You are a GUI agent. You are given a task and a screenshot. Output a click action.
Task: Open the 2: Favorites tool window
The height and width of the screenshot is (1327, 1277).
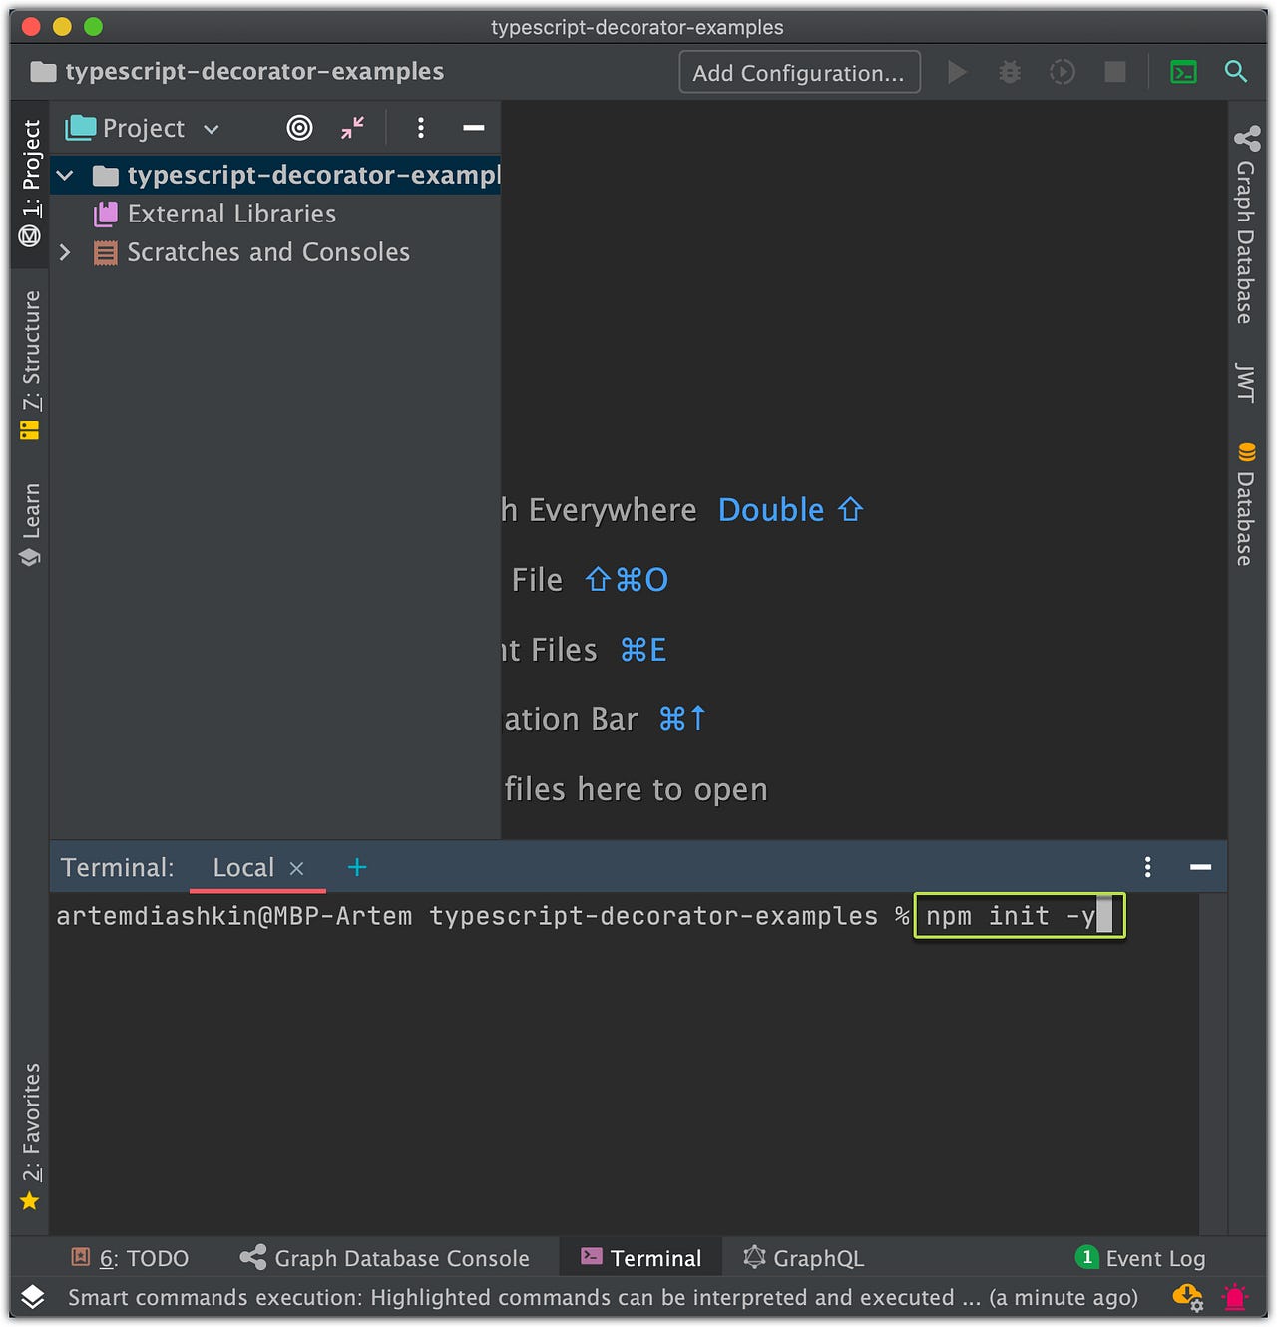(31, 1136)
